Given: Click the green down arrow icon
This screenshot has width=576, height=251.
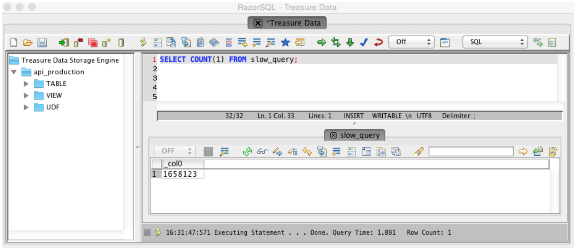Looking at the screenshot, I should click(x=350, y=42).
